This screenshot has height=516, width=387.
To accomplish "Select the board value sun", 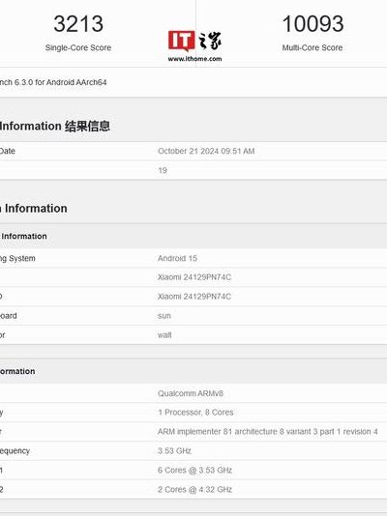I will click(164, 316).
